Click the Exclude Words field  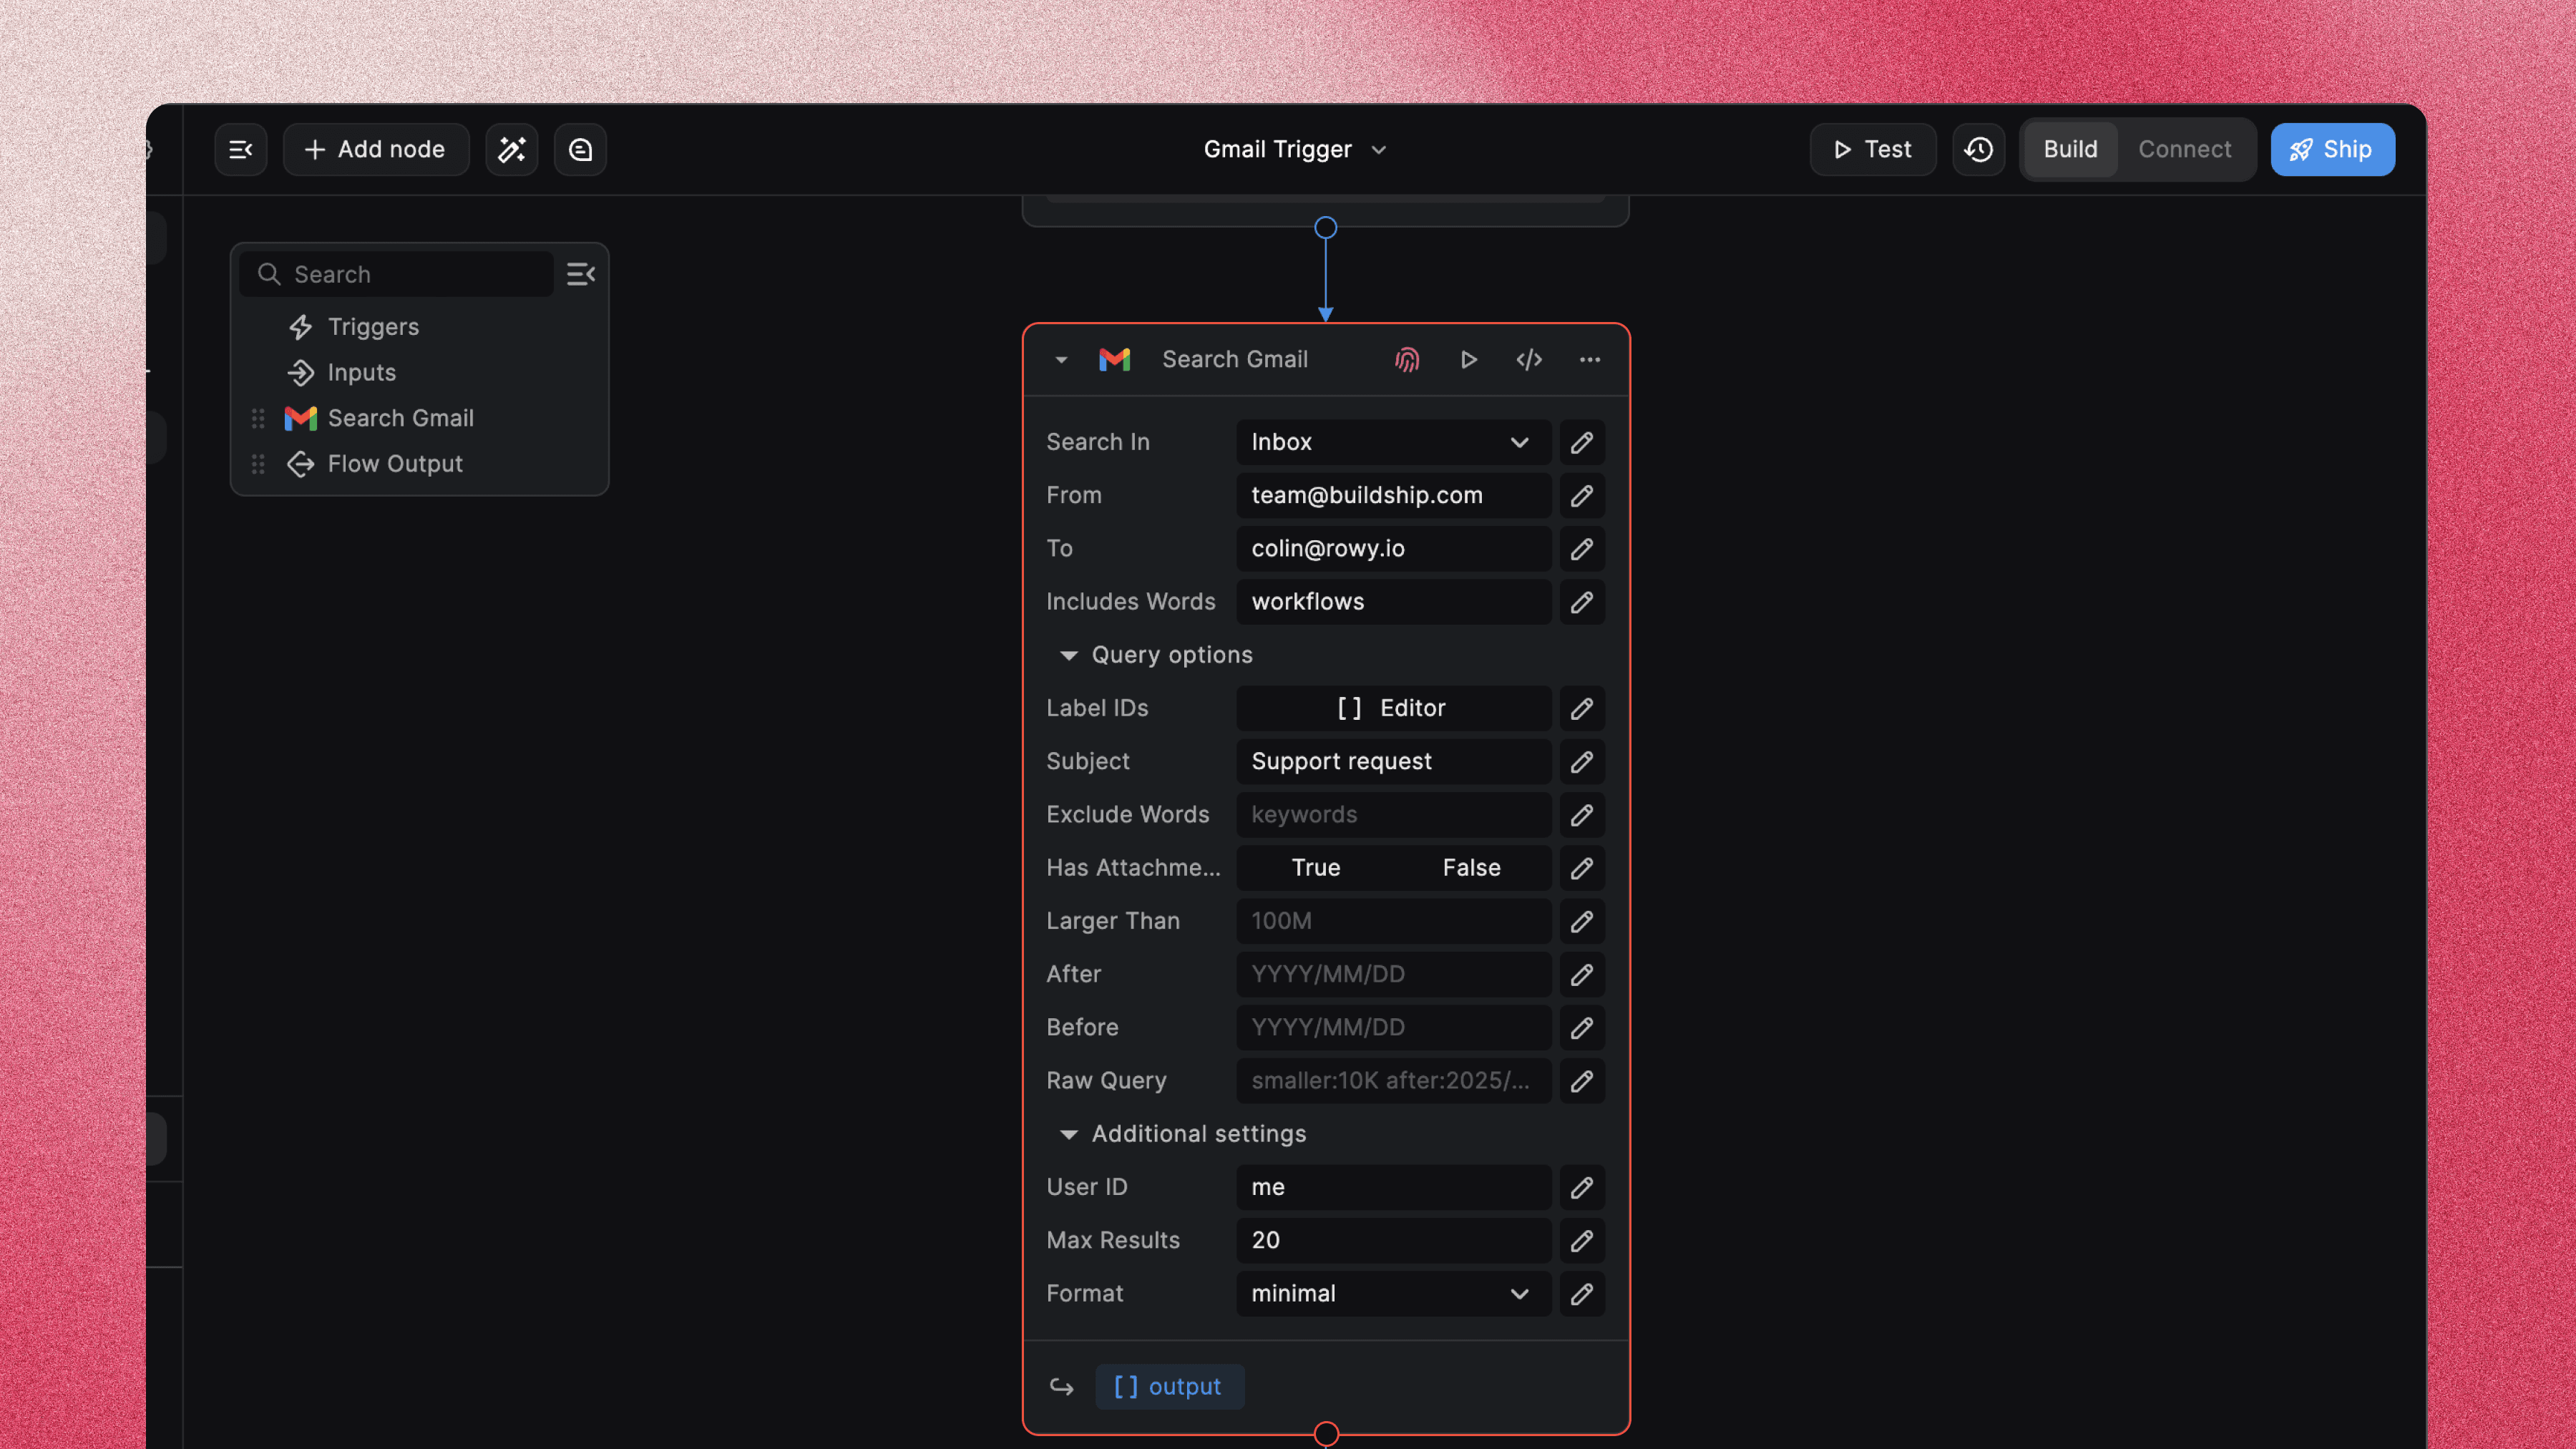click(x=1393, y=815)
